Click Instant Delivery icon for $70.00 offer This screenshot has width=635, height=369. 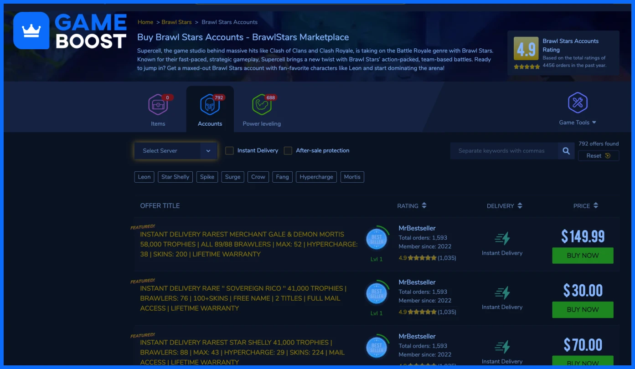point(502,347)
